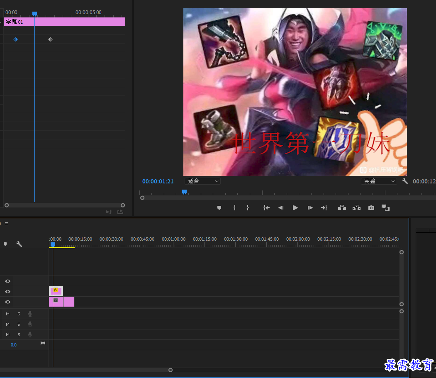The image size is (436, 378).
Task: Open the 适合 zoom level dropdown
Action: pyautogui.click(x=203, y=181)
